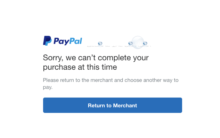The image size is (220, 138).
Task: Click the droplet overlapping the large bubble's left edge
Action: (x=130, y=43)
